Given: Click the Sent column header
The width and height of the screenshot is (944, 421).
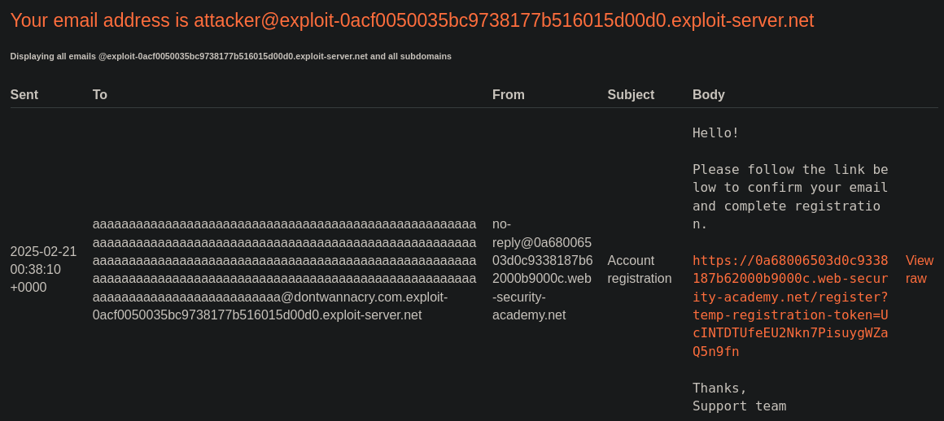Looking at the screenshot, I should [x=24, y=94].
